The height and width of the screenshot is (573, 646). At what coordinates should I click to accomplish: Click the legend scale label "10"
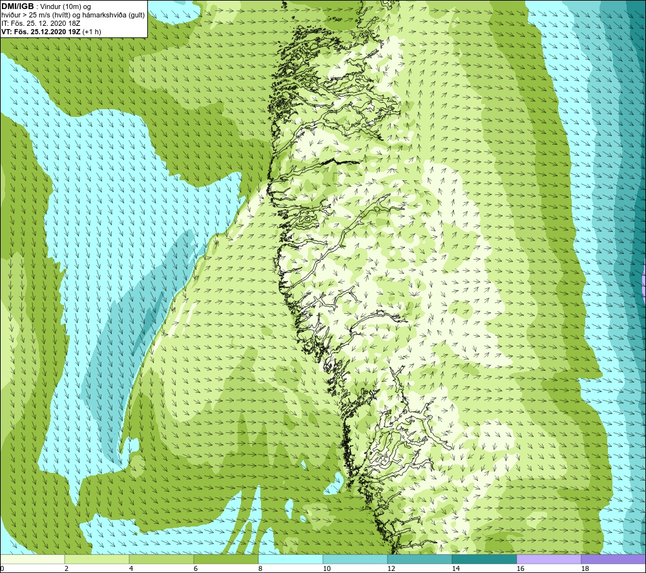(x=327, y=569)
